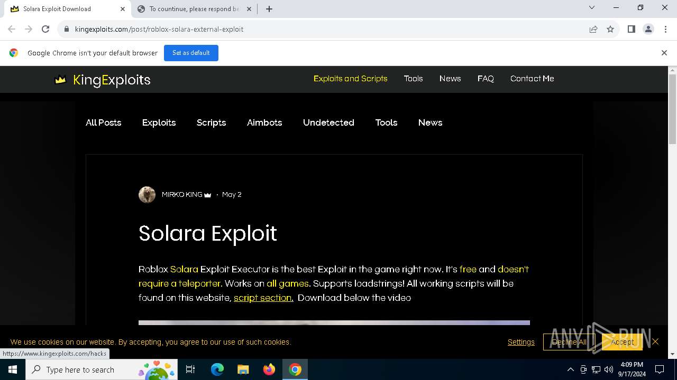Click the taskbar search box
This screenshot has height=380, width=677.
pyautogui.click(x=102, y=369)
